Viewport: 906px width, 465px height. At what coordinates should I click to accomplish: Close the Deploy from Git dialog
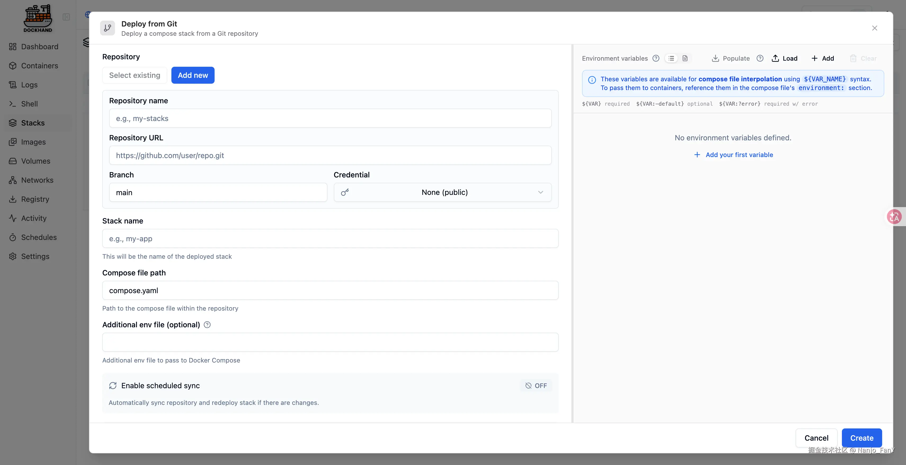(875, 28)
